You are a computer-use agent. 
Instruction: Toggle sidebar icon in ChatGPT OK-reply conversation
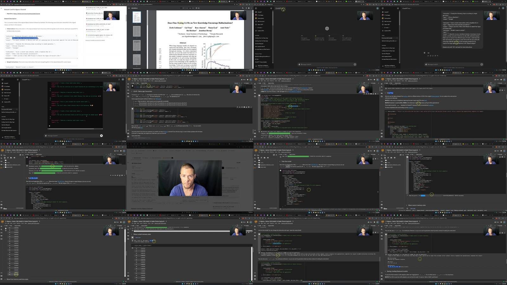click(382, 8)
